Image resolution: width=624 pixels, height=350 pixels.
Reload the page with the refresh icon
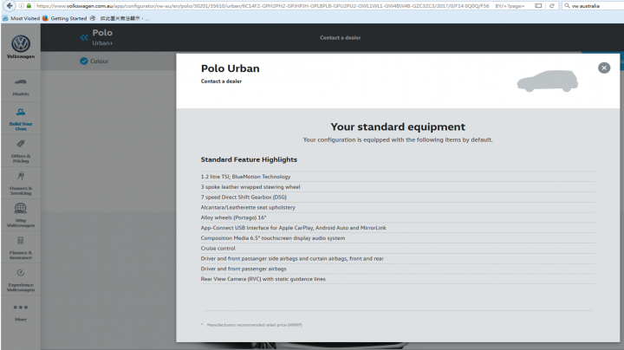551,5
